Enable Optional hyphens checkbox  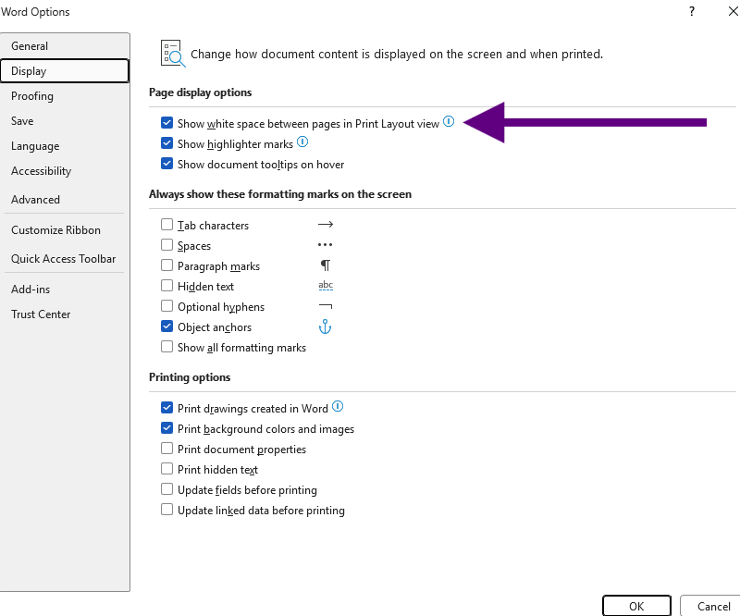pyautogui.click(x=166, y=306)
